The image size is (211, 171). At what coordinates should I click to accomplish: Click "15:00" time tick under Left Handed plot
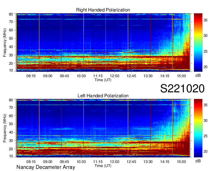[x=182, y=161]
